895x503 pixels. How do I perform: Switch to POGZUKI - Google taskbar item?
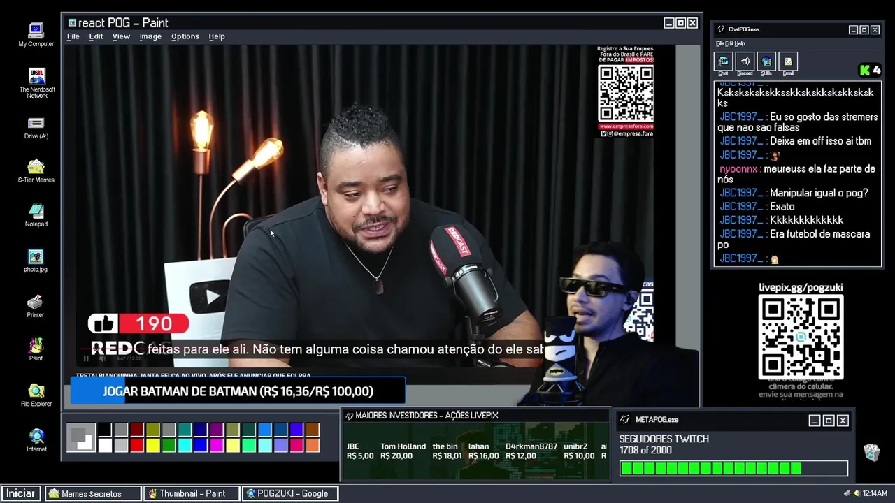[x=290, y=493]
